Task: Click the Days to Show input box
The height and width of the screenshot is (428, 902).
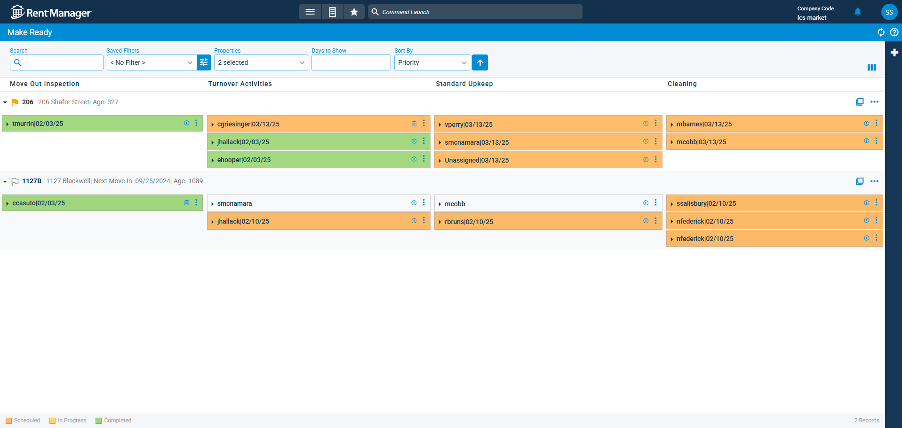Action: 351,62
